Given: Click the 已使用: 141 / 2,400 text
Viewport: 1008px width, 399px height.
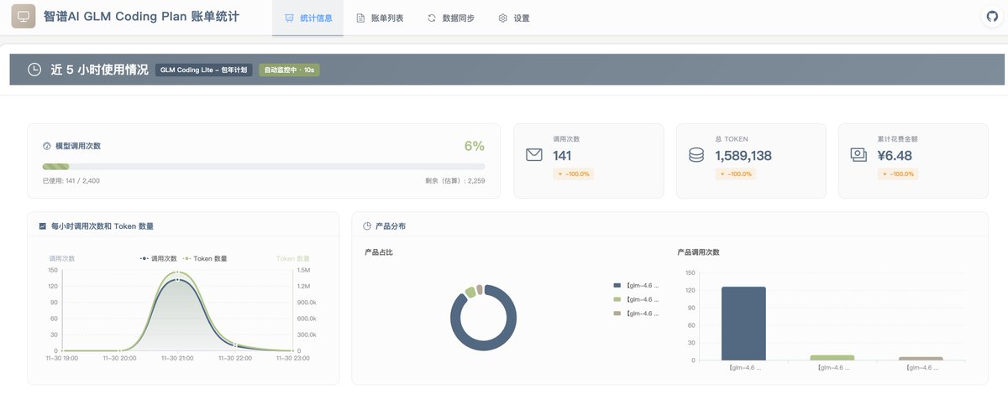Looking at the screenshot, I should coord(71,180).
